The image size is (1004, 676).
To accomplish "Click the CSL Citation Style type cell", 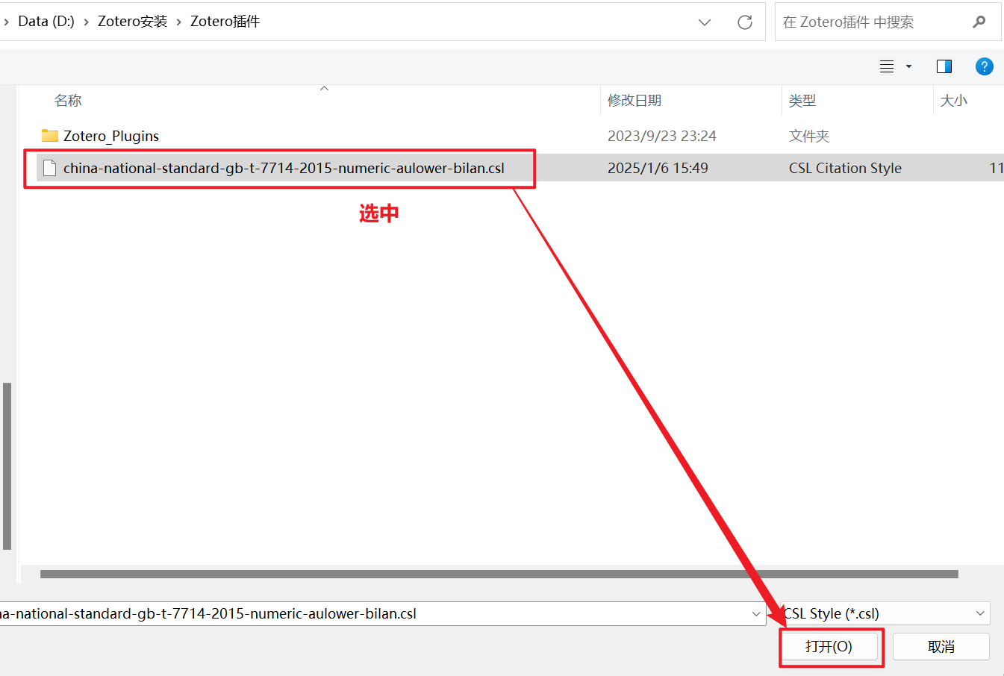I will tap(845, 168).
